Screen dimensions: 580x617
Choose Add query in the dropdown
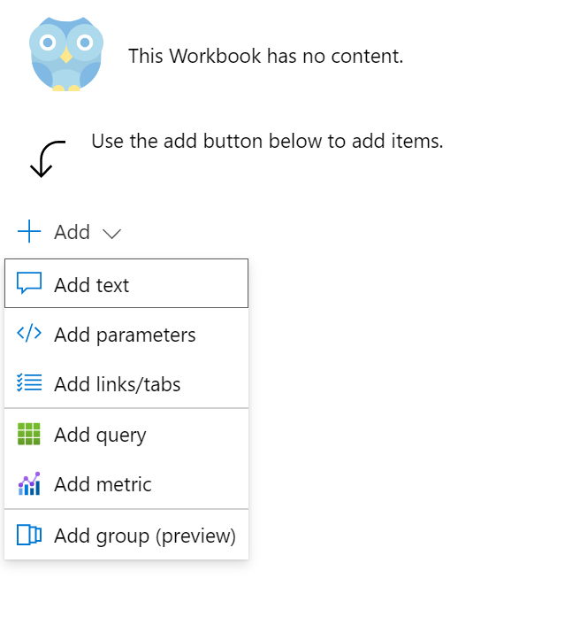click(x=100, y=435)
